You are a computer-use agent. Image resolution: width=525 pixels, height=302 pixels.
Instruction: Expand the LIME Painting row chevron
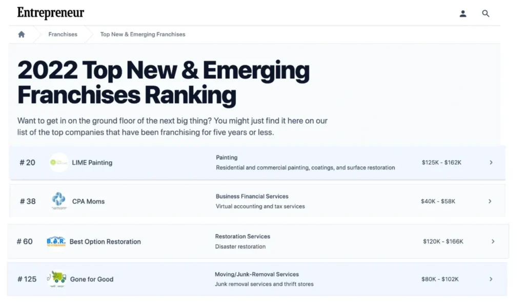click(x=491, y=162)
